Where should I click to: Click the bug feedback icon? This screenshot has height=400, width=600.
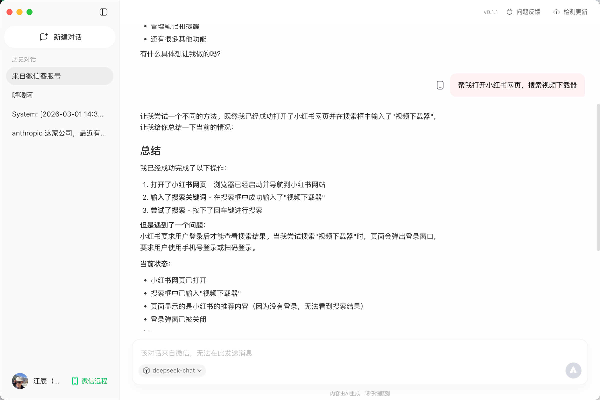509,12
